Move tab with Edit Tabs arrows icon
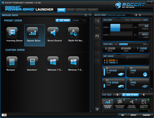154x118 pixels. [x=115, y=95]
